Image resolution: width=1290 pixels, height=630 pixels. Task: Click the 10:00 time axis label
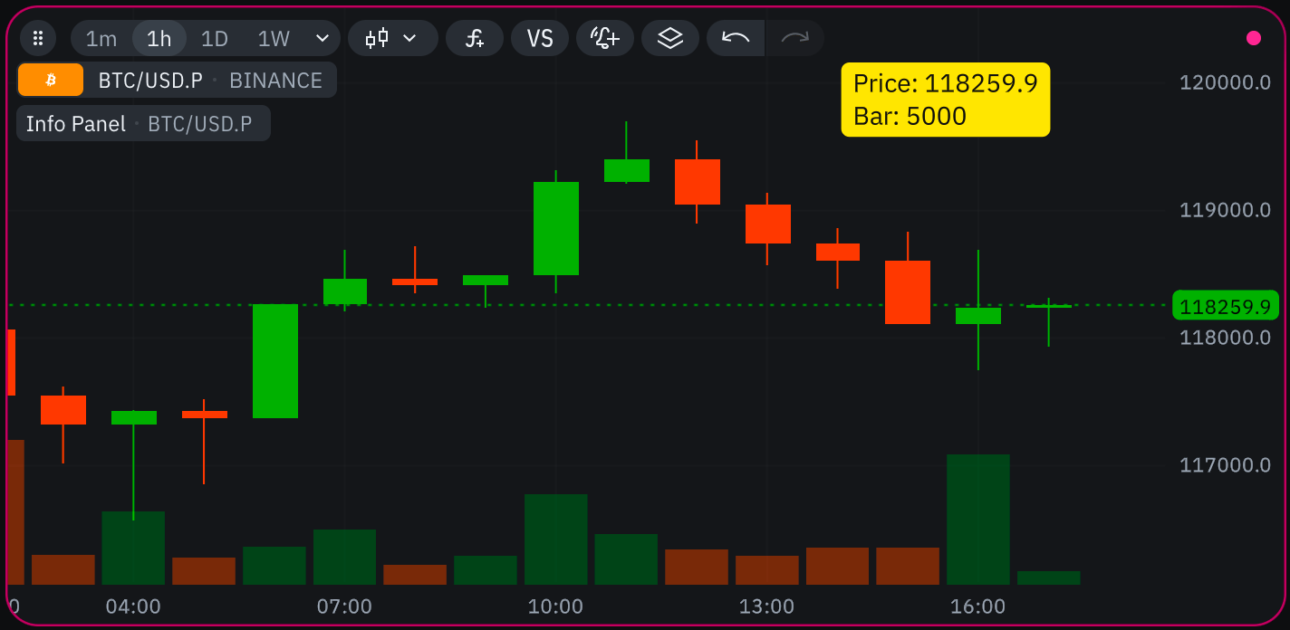click(555, 606)
